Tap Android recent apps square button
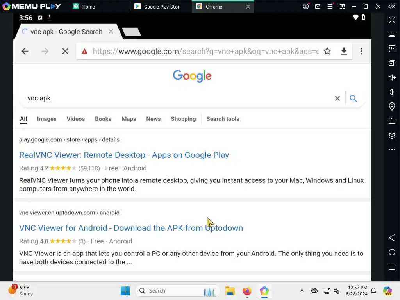Image resolution: width=400 pixels, height=300 pixels. [392, 266]
